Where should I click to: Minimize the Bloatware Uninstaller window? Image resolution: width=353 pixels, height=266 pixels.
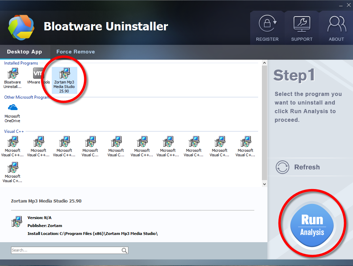341,6
